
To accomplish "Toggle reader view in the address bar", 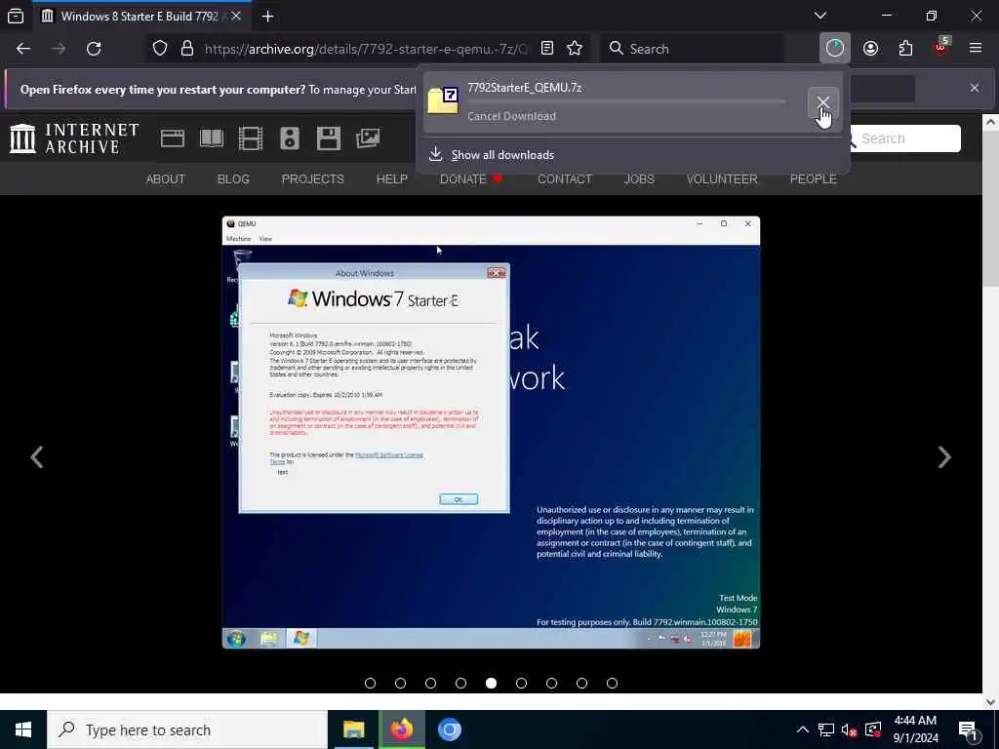I will 546,49.
